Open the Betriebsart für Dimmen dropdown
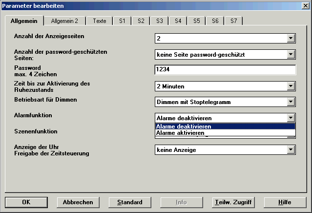The width and height of the screenshot is (312, 213). click(291, 102)
